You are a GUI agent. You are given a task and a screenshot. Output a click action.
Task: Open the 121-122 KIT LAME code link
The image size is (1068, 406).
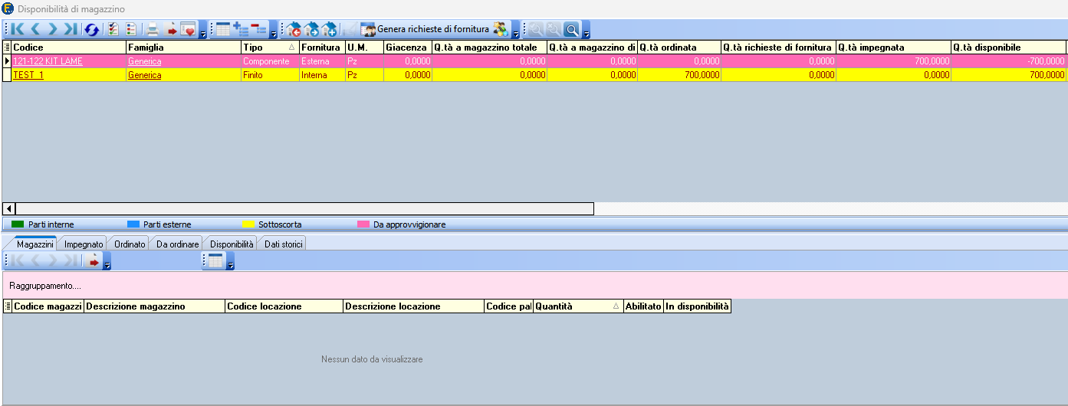click(48, 61)
